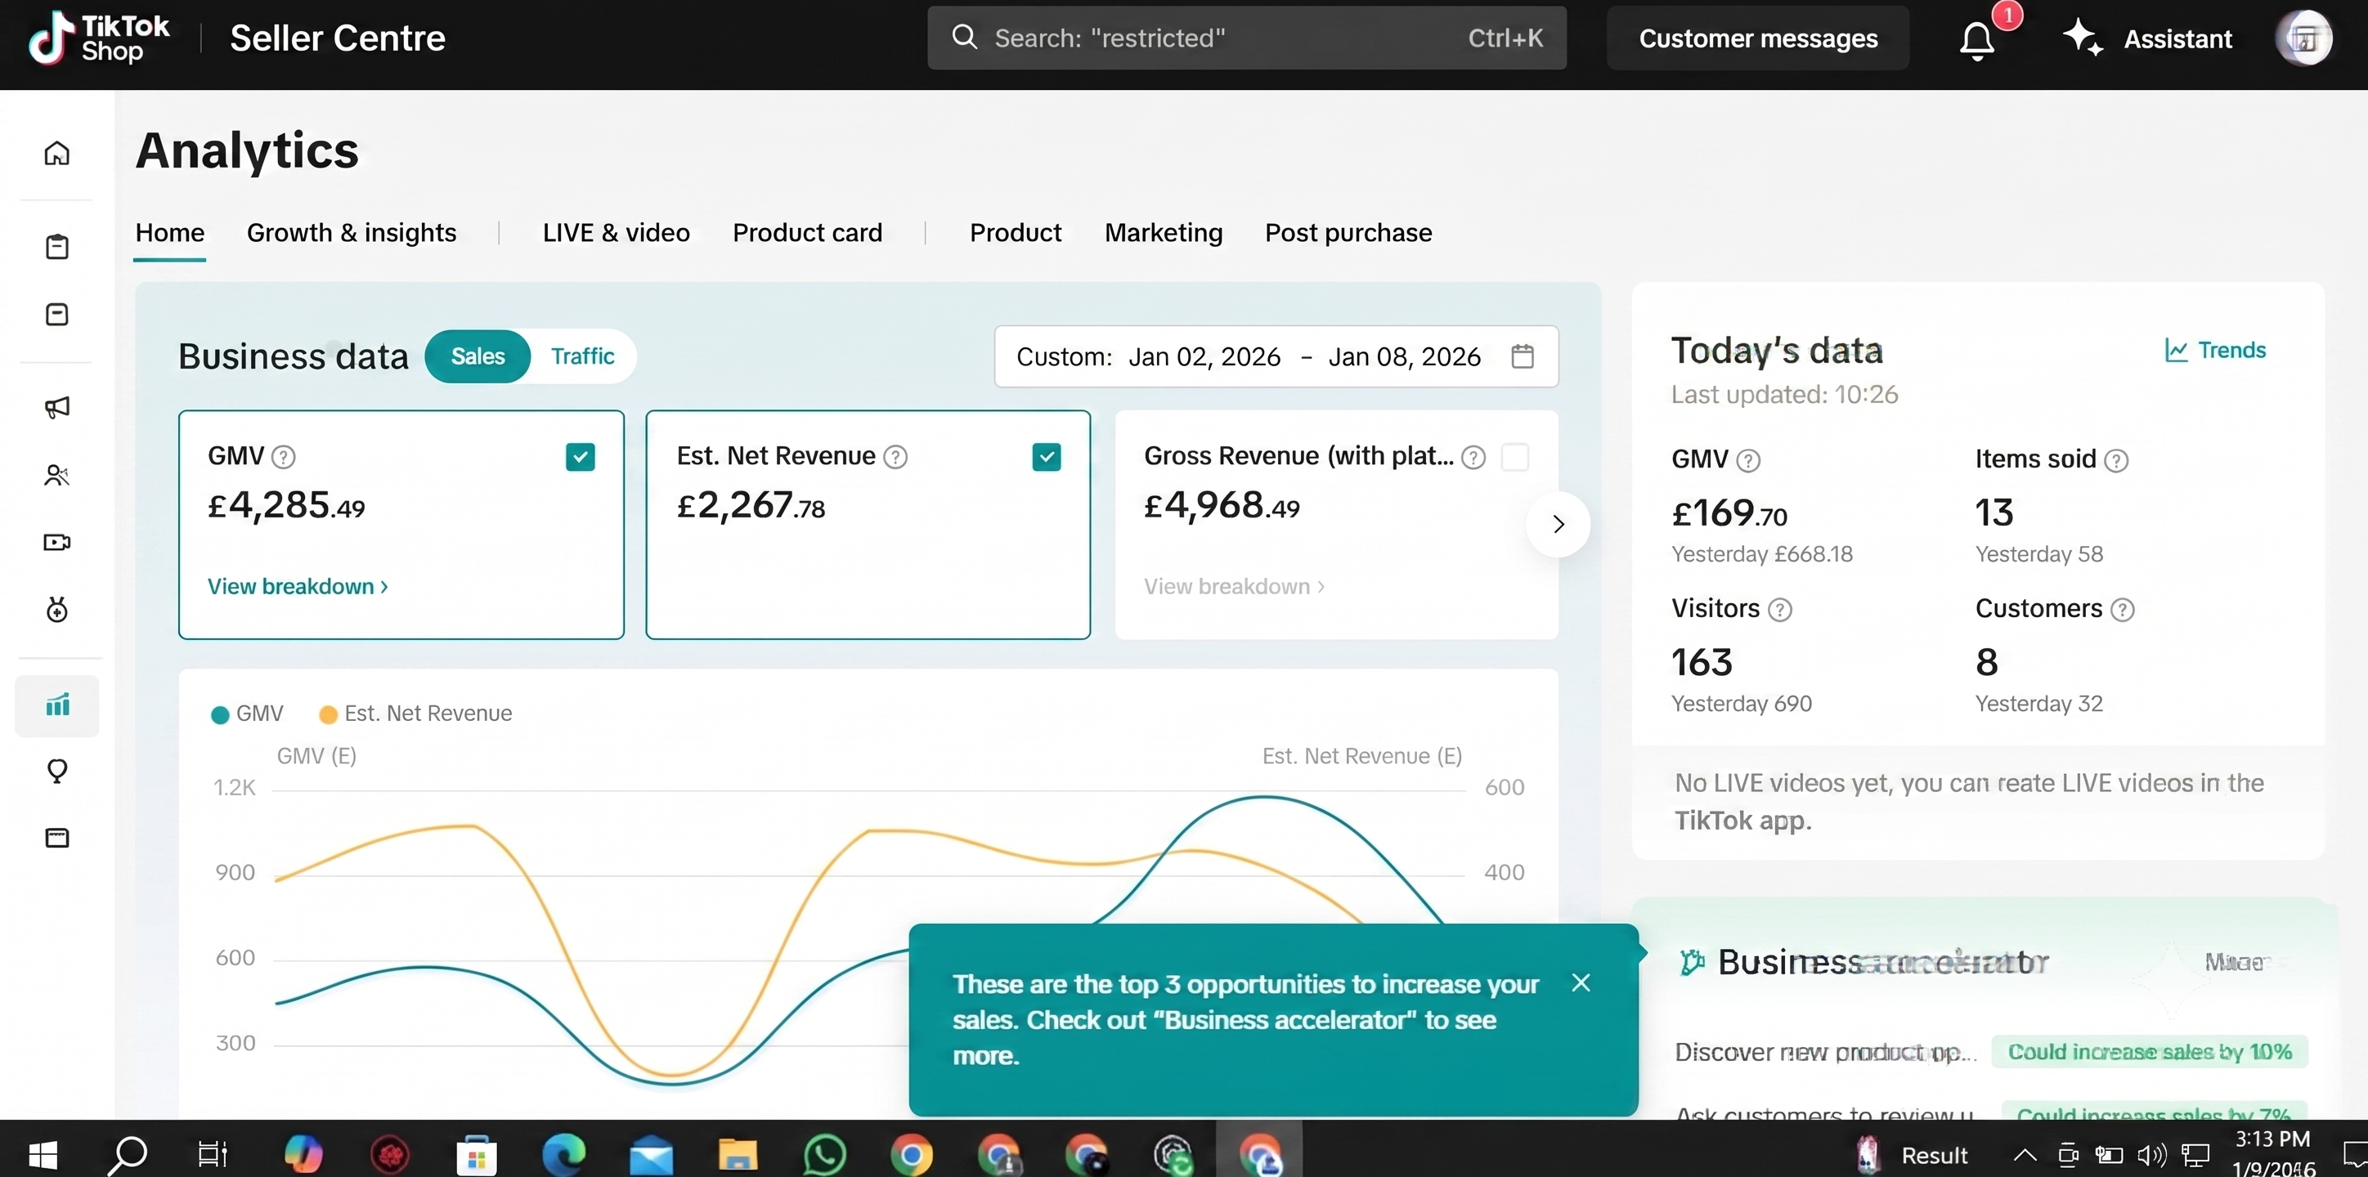
Task: Click the Seller Centre title
Action: coord(338,38)
